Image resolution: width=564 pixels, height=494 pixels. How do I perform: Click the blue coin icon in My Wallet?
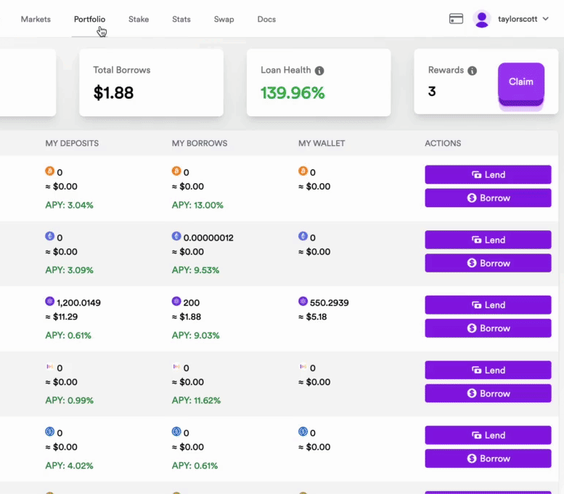[x=303, y=432]
